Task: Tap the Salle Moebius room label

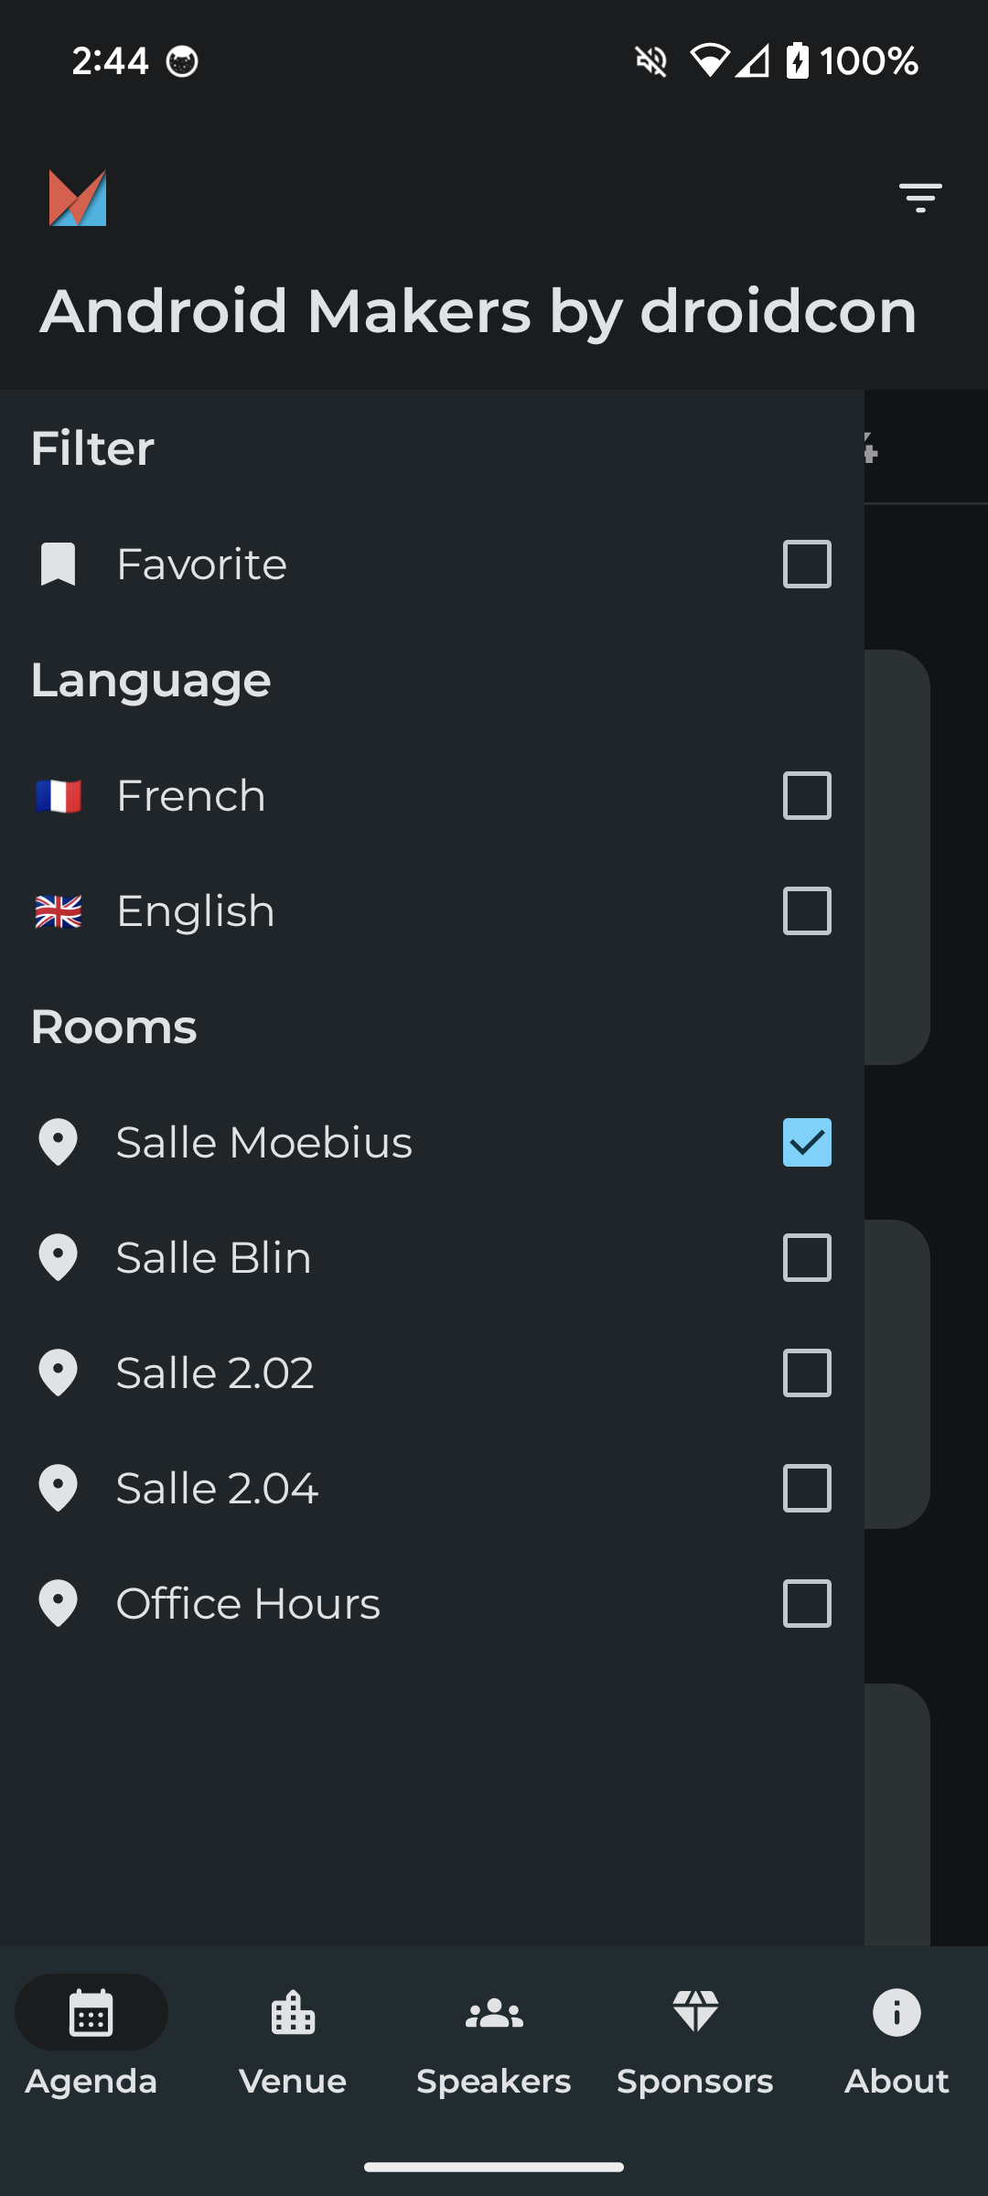Action: coord(264,1142)
